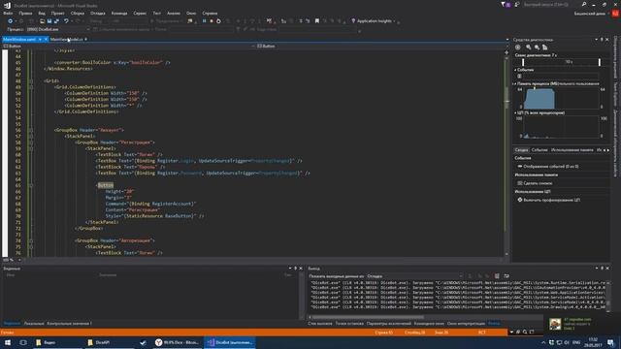This screenshot has width=621, height=349.
Task: Select the События tab in diagnostic tools
Action: tap(539, 150)
